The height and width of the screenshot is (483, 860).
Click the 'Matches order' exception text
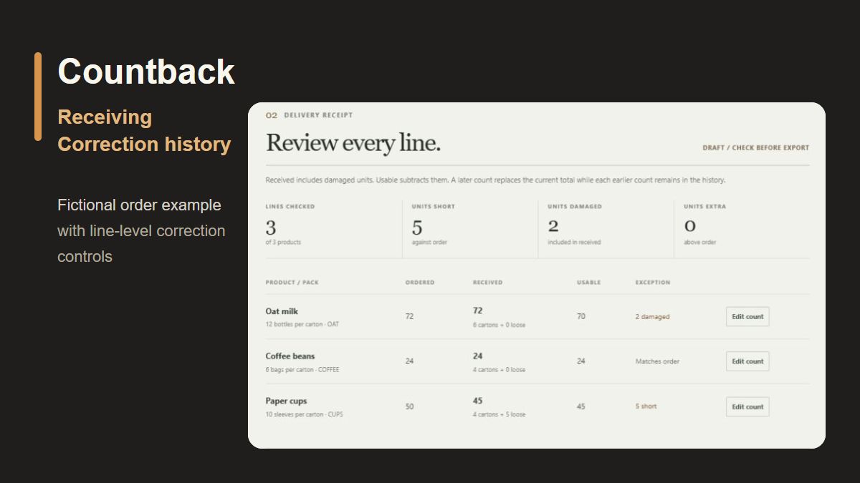(x=657, y=361)
